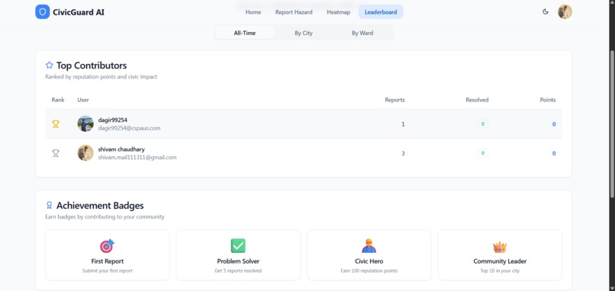
Task: Switch to the All-Time tab
Action: [x=245, y=33]
